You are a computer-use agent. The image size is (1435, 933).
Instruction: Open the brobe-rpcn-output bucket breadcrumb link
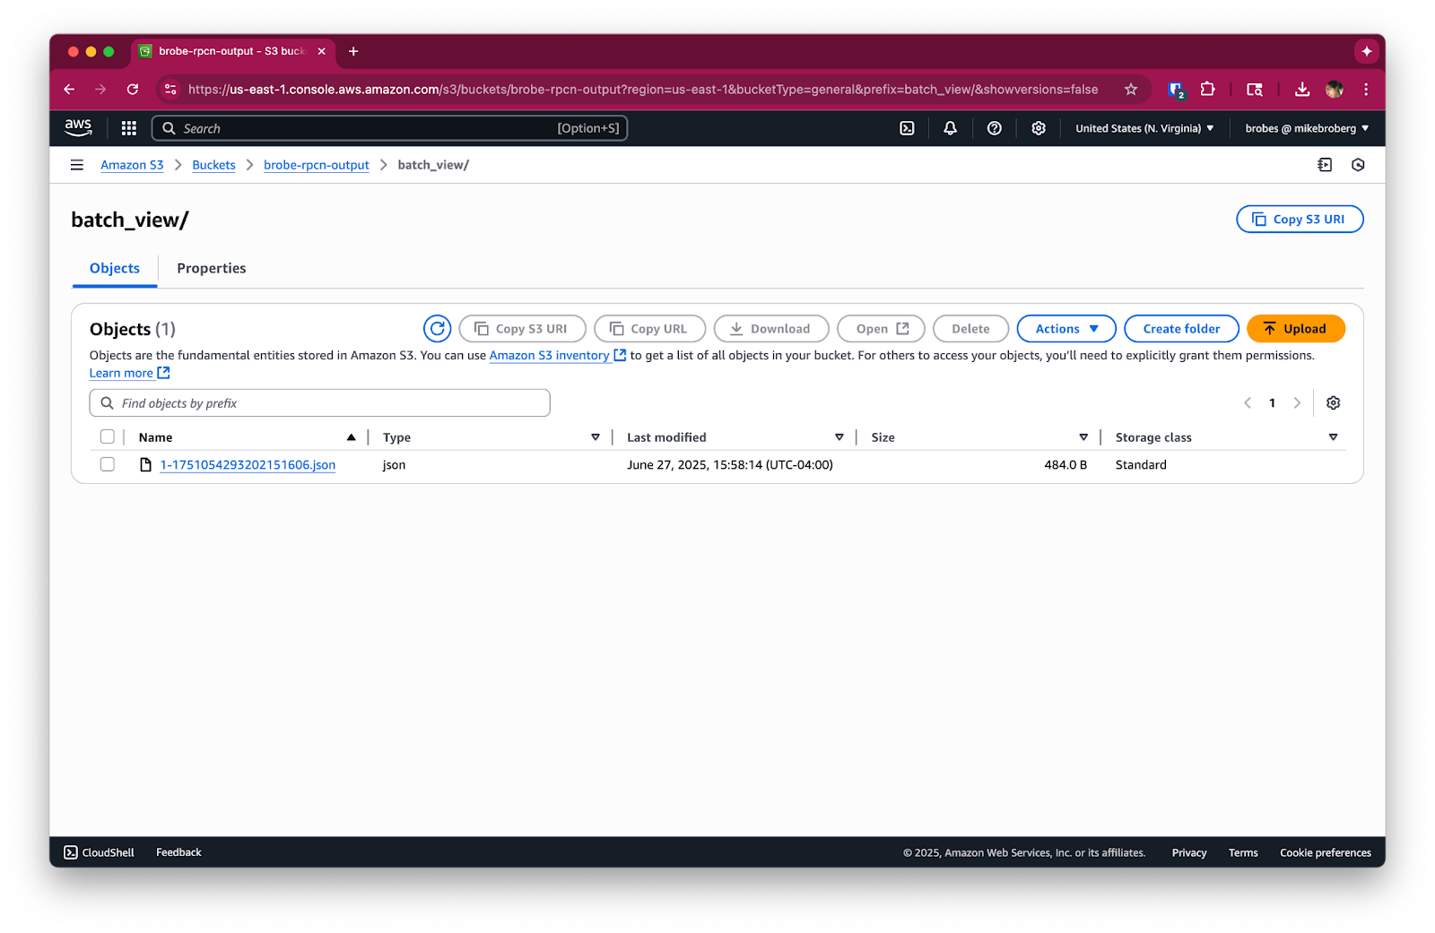click(316, 165)
